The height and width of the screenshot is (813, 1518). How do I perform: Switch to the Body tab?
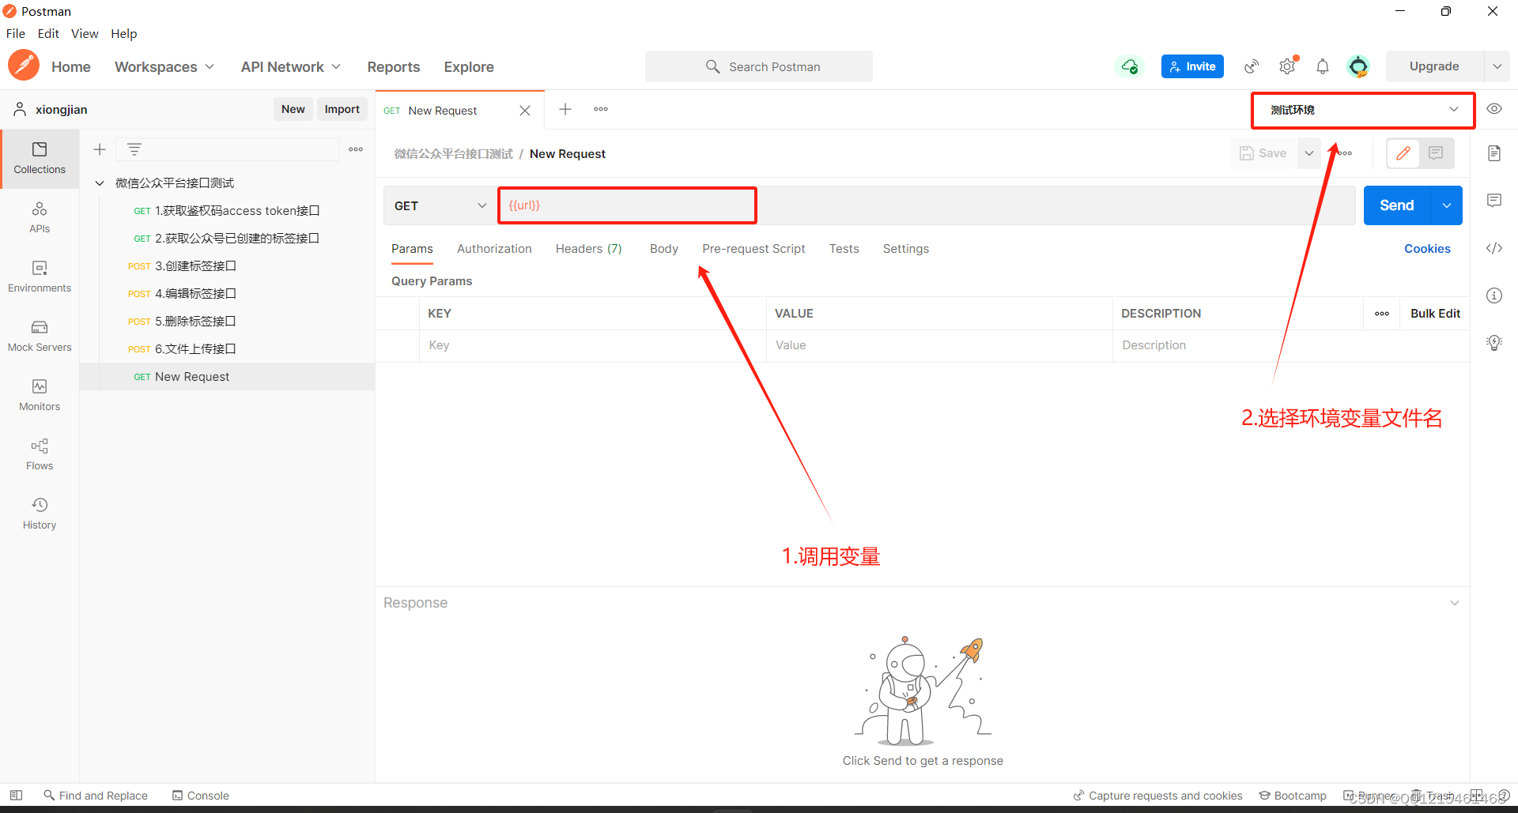tap(664, 249)
